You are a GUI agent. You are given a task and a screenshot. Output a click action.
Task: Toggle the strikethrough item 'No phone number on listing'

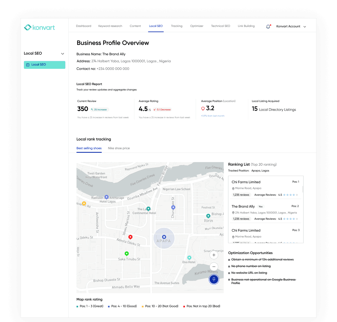tap(251, 266)
